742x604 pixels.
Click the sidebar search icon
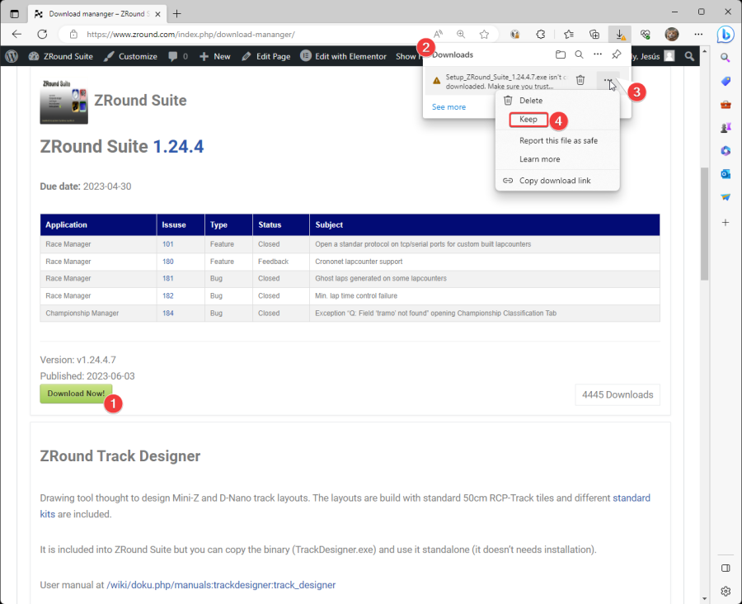(726, 58)
